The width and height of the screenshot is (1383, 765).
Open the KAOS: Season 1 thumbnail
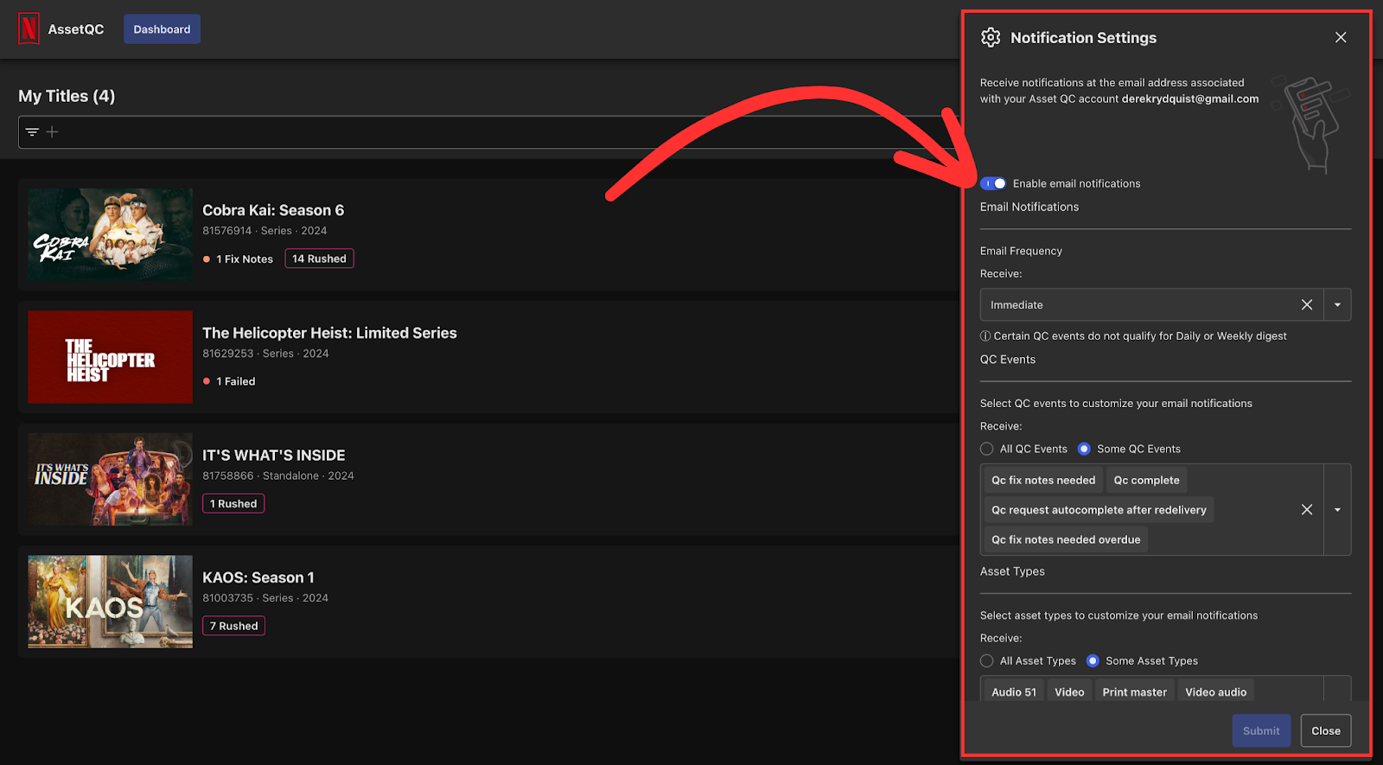coord(110,602)
